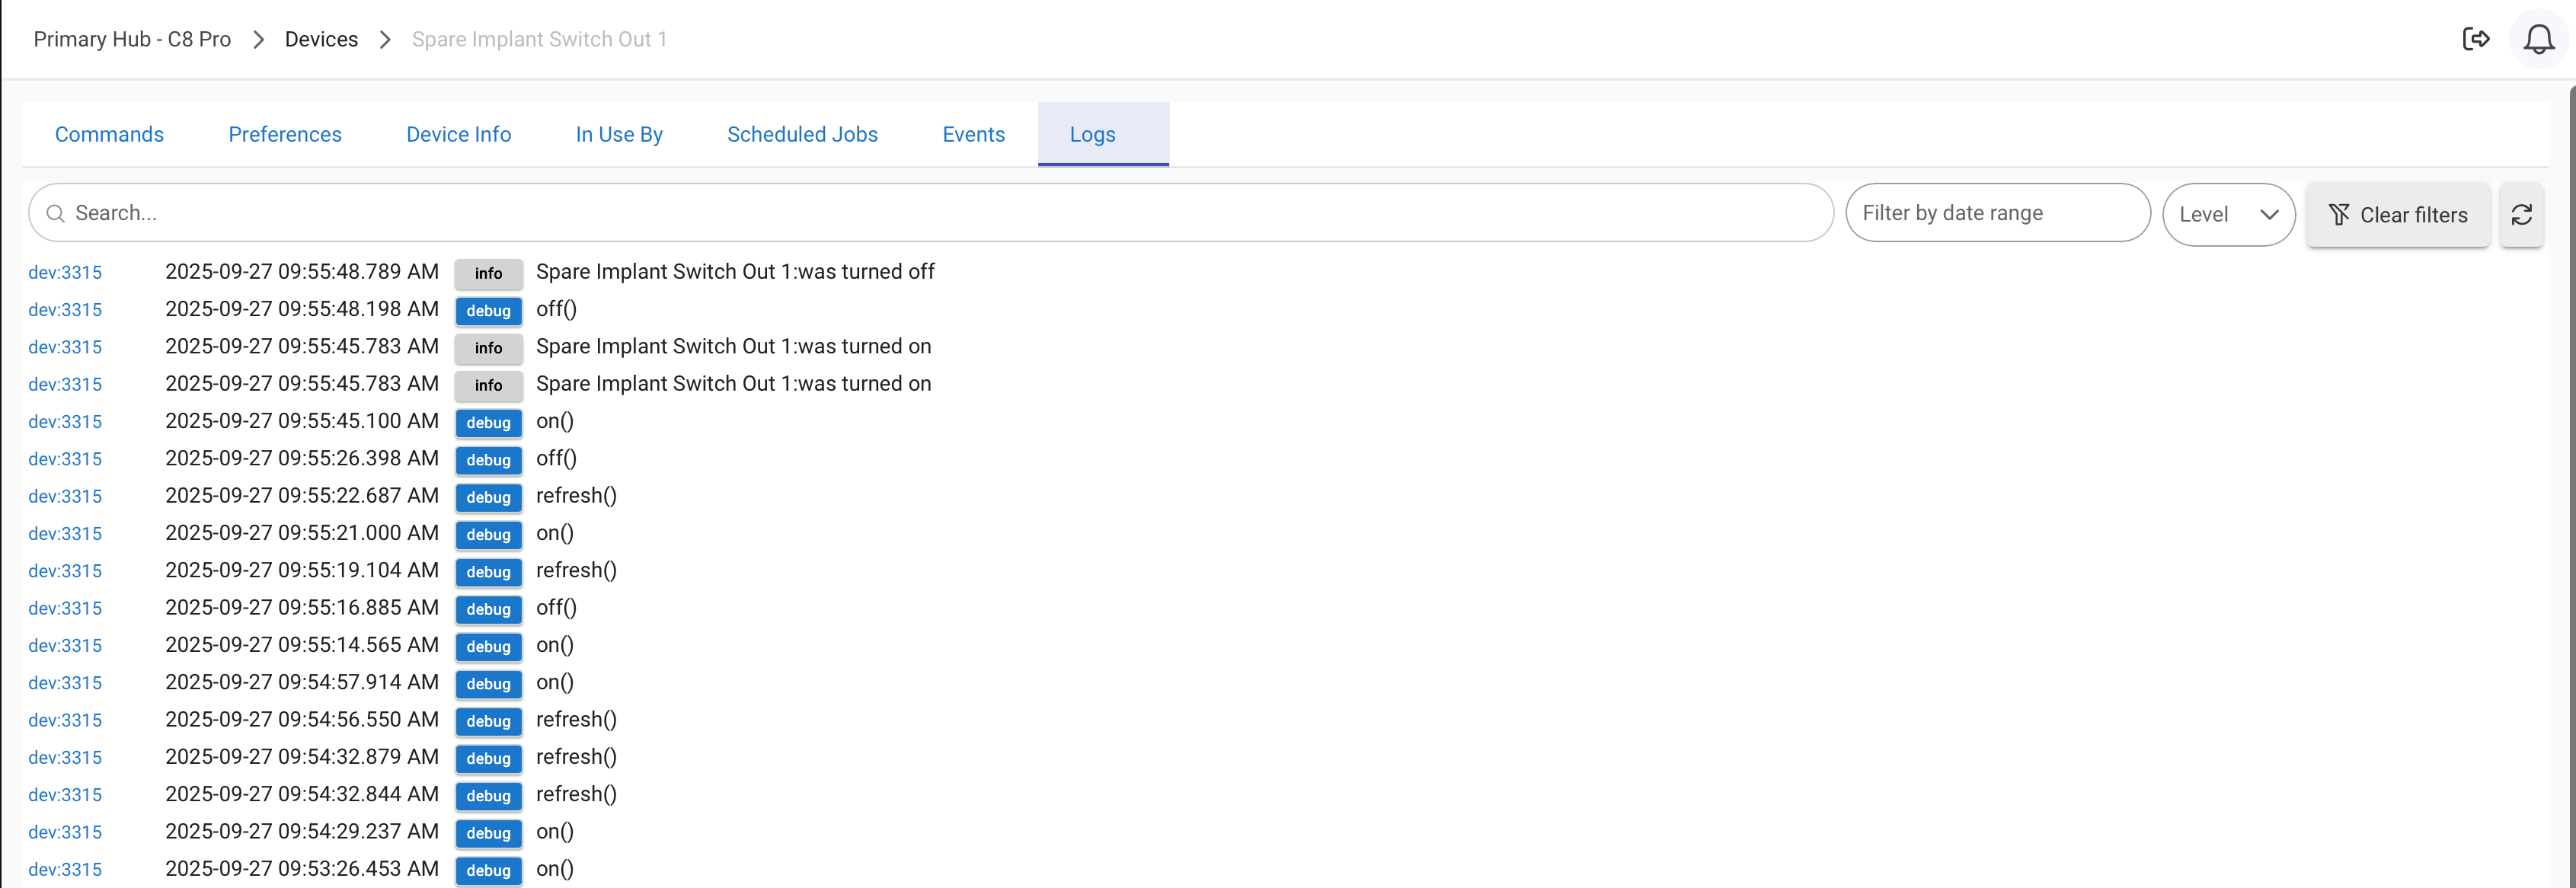
Task: Click the chevron after Devices breadcrumb
Action: [386, 39]
